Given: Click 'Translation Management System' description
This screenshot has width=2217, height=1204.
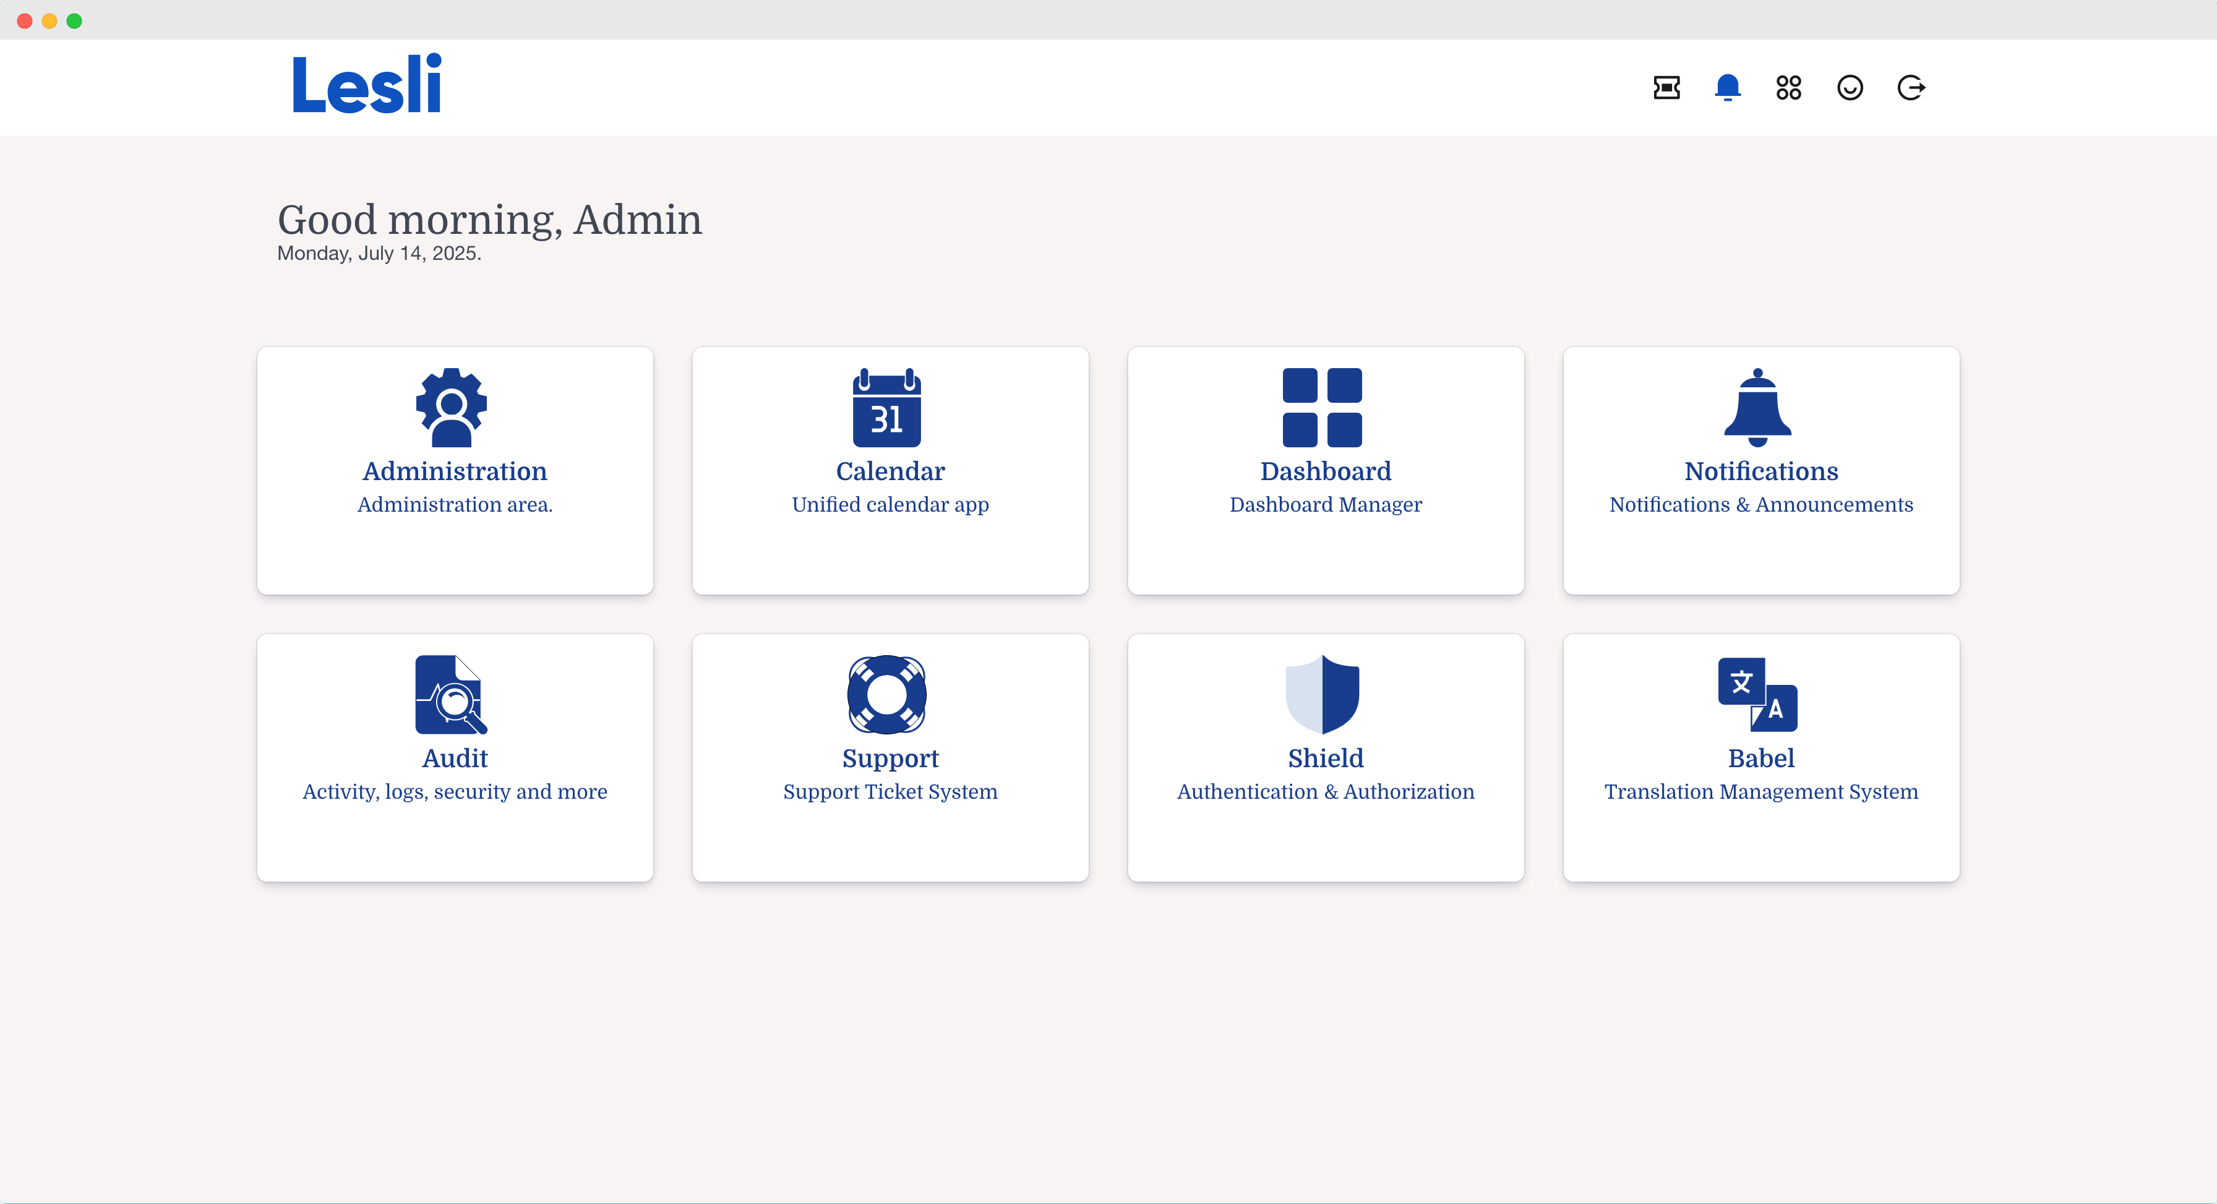Looking at the screenshot, I should click(x=1761, y=792).
